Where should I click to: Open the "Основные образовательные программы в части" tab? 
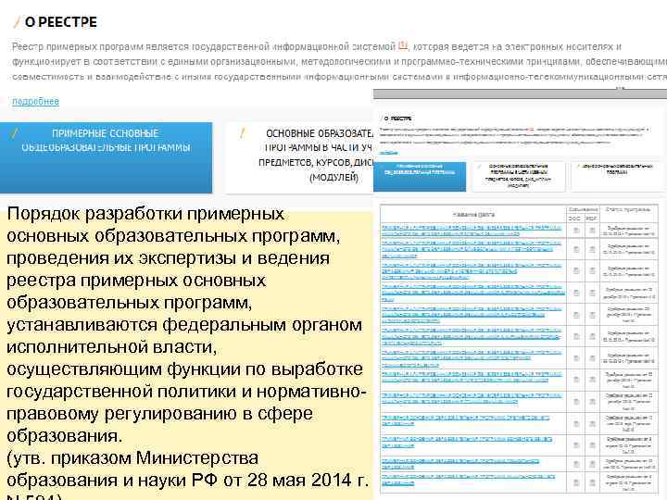tap(299, 157)
